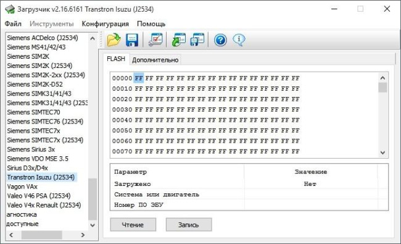Select Siemens SIM2K-D52 entry

click(x=35, y=84)
